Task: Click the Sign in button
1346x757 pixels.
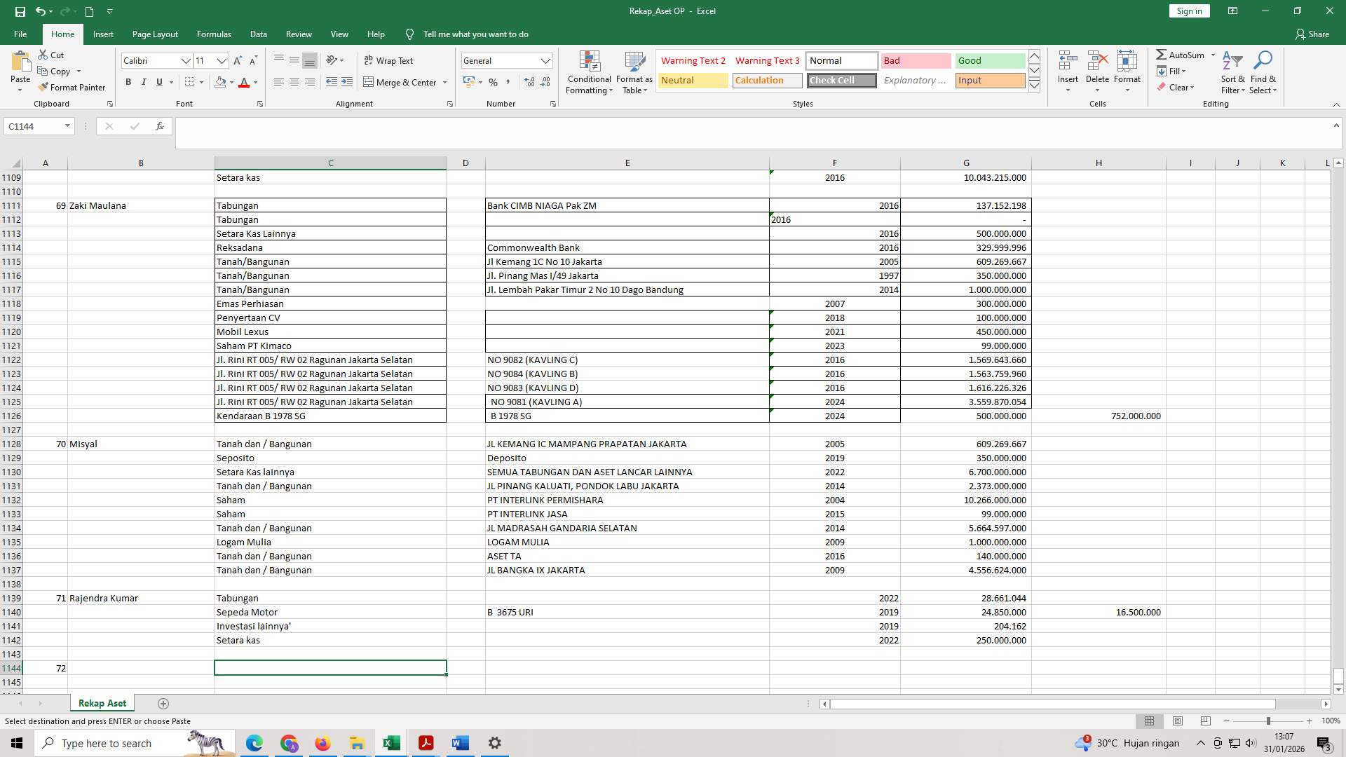Action: point(1188,11)
